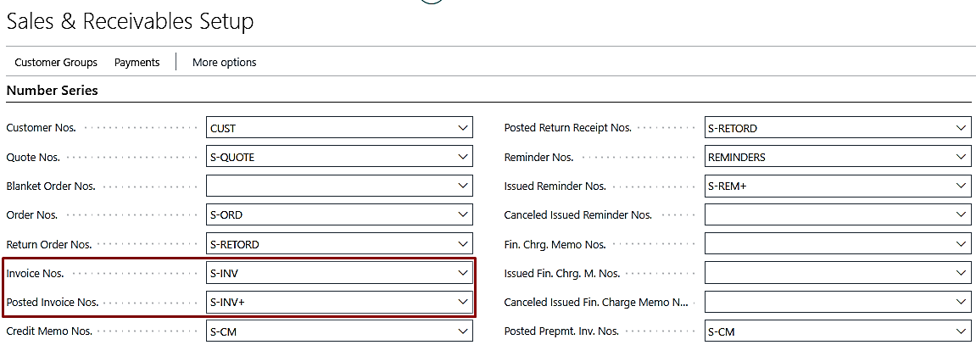Click the empty Canceled Issued Reminder Nos. field
Viewport: 976px width, 345px height.
coord(838,214)
